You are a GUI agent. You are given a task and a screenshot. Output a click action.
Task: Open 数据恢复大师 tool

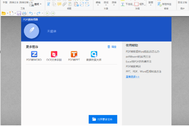pyautogui.click(x=94, y=56)
